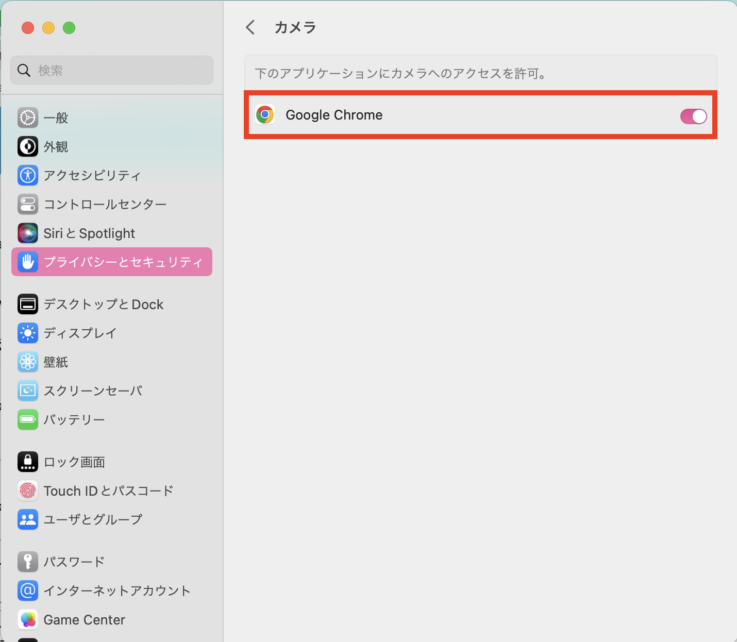The image size is (737, 642).
Task: Click the ディスプレイ sun icon
Action: 28,333
